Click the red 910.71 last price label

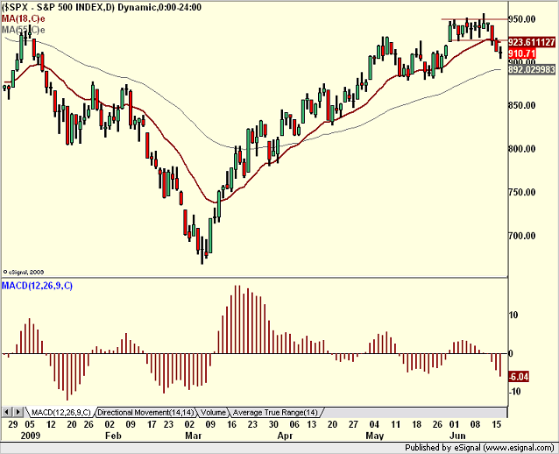click(x=522, y=53)
